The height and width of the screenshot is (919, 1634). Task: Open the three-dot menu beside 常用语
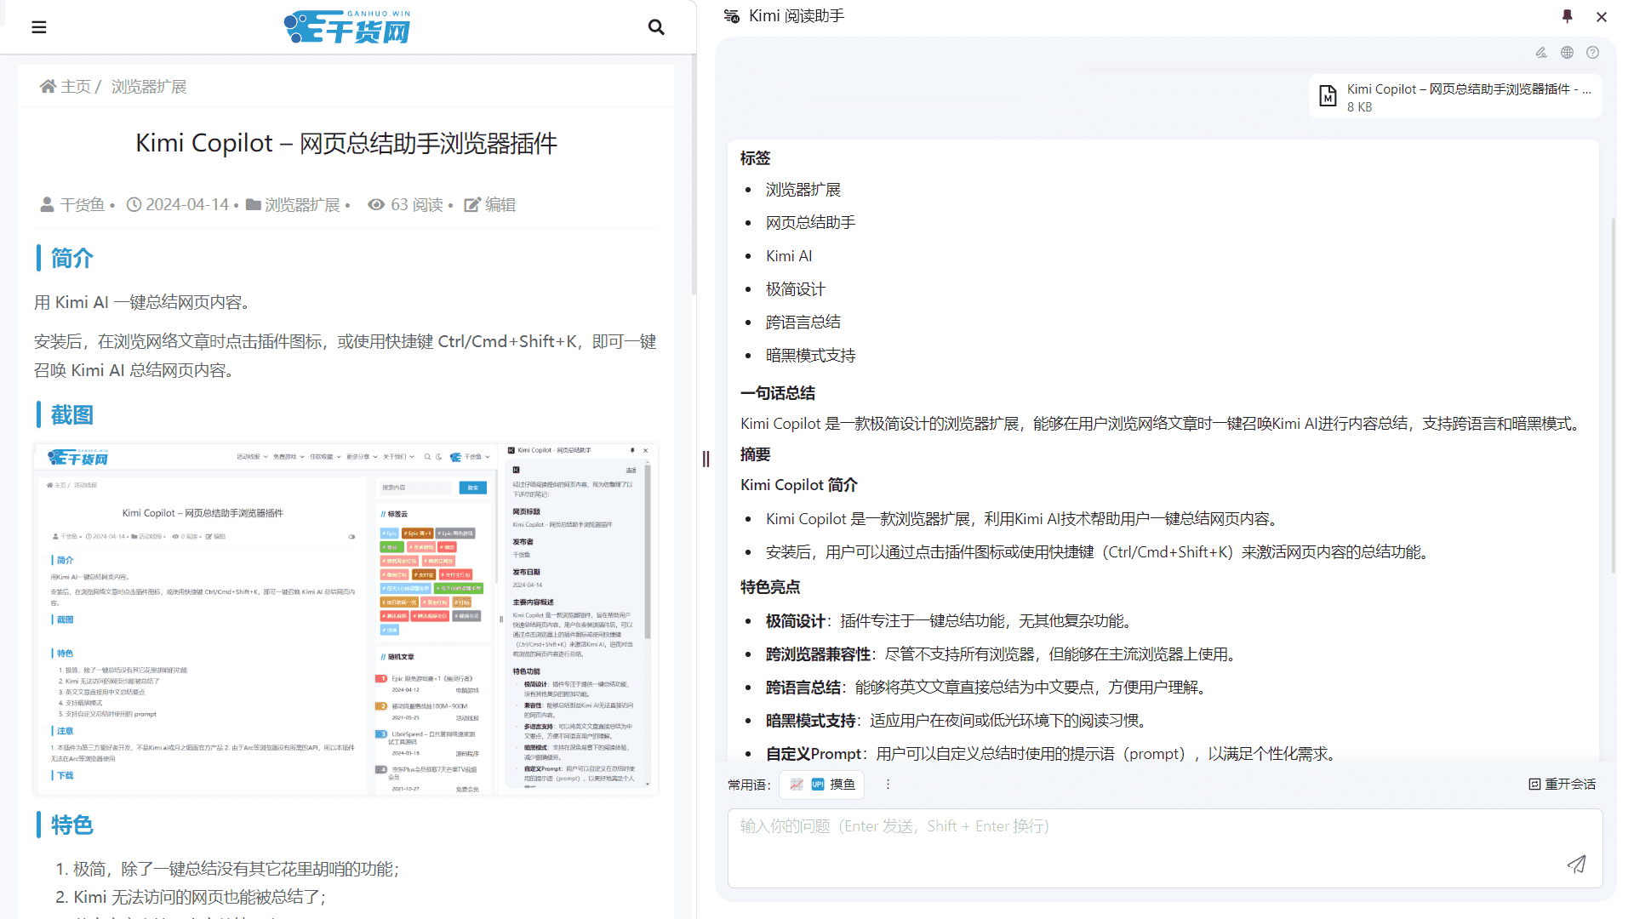[x=888, y=785]
